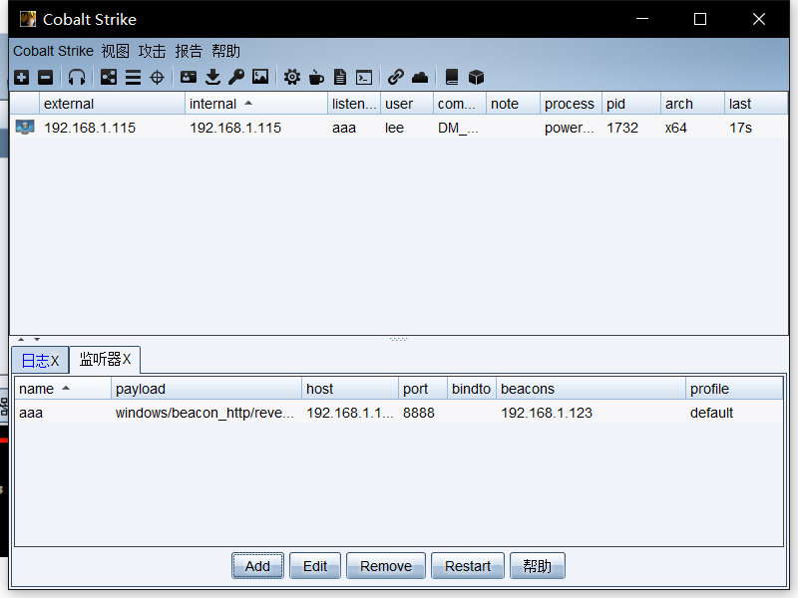Click the new connection plus icon
The image size is (798, 598).
pos(21,78)
